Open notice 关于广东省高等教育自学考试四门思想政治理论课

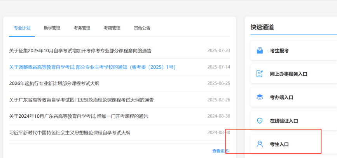tap(82, 100)
